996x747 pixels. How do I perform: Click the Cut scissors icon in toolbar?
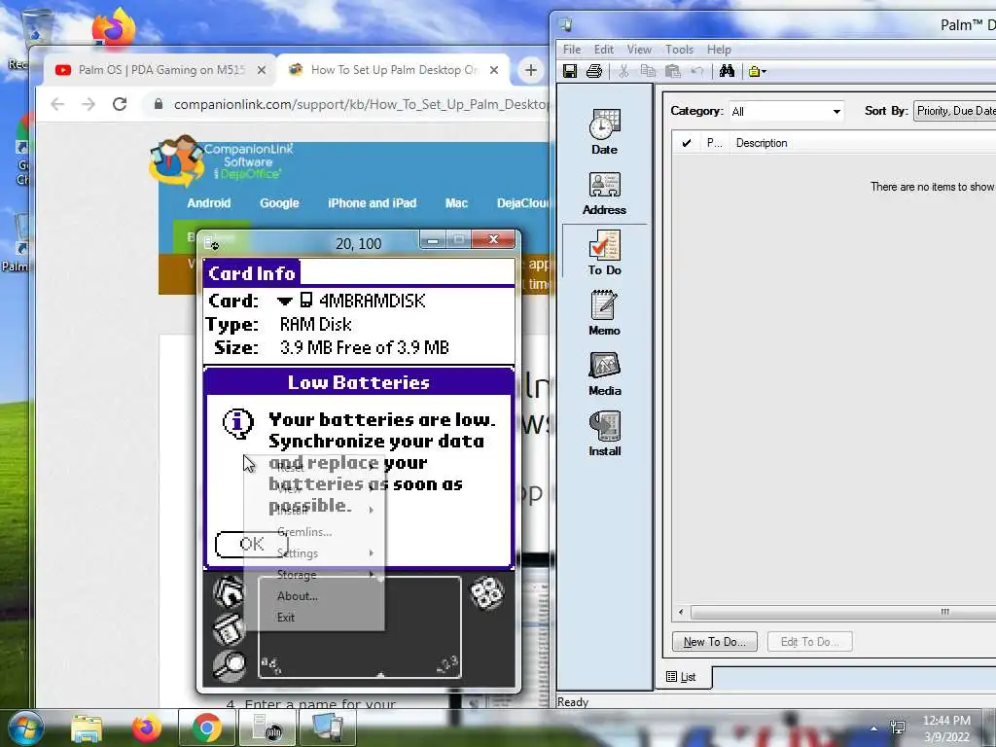[x=623, y=71]
